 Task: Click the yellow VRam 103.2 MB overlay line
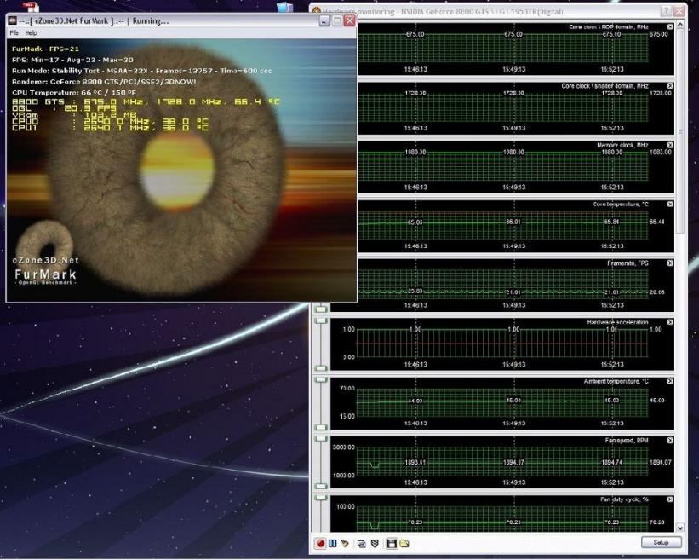pyautogui.click(x=74, y=115)
